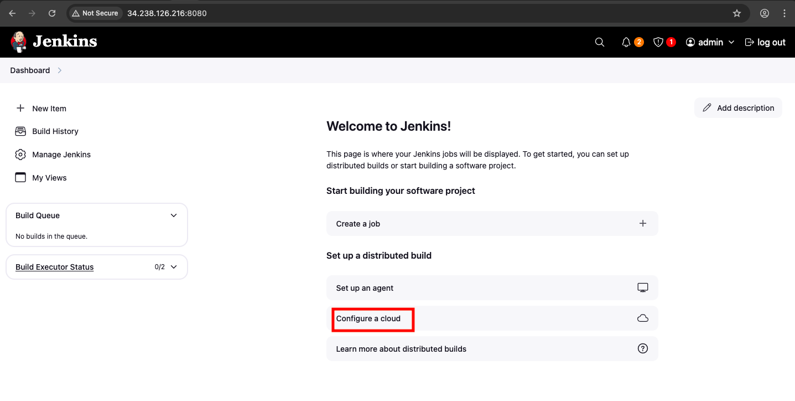
Task: Reload the page with refresh icon
Action: pyautogui.click(x=52, y=13)
